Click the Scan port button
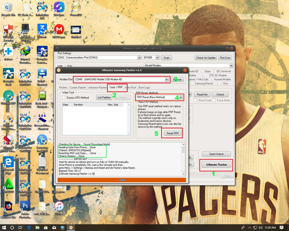289x231 pixels. [x=166, y=58]
